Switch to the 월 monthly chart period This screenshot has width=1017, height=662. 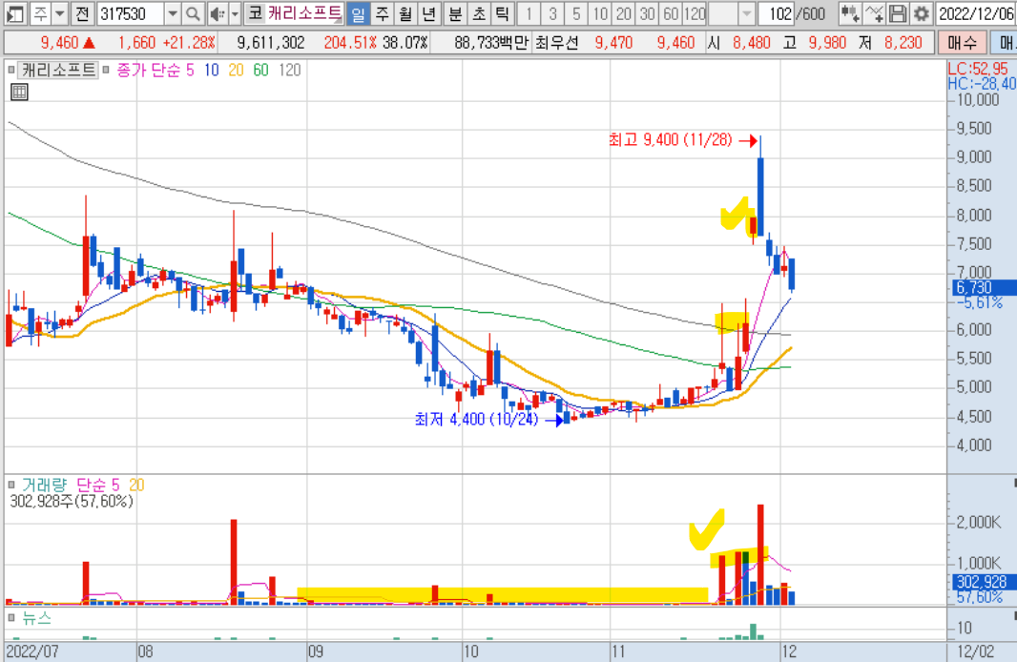click(405, 13)
